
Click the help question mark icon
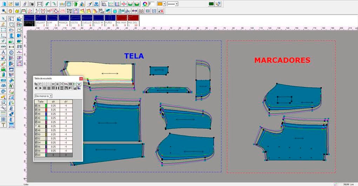[218, 4]
